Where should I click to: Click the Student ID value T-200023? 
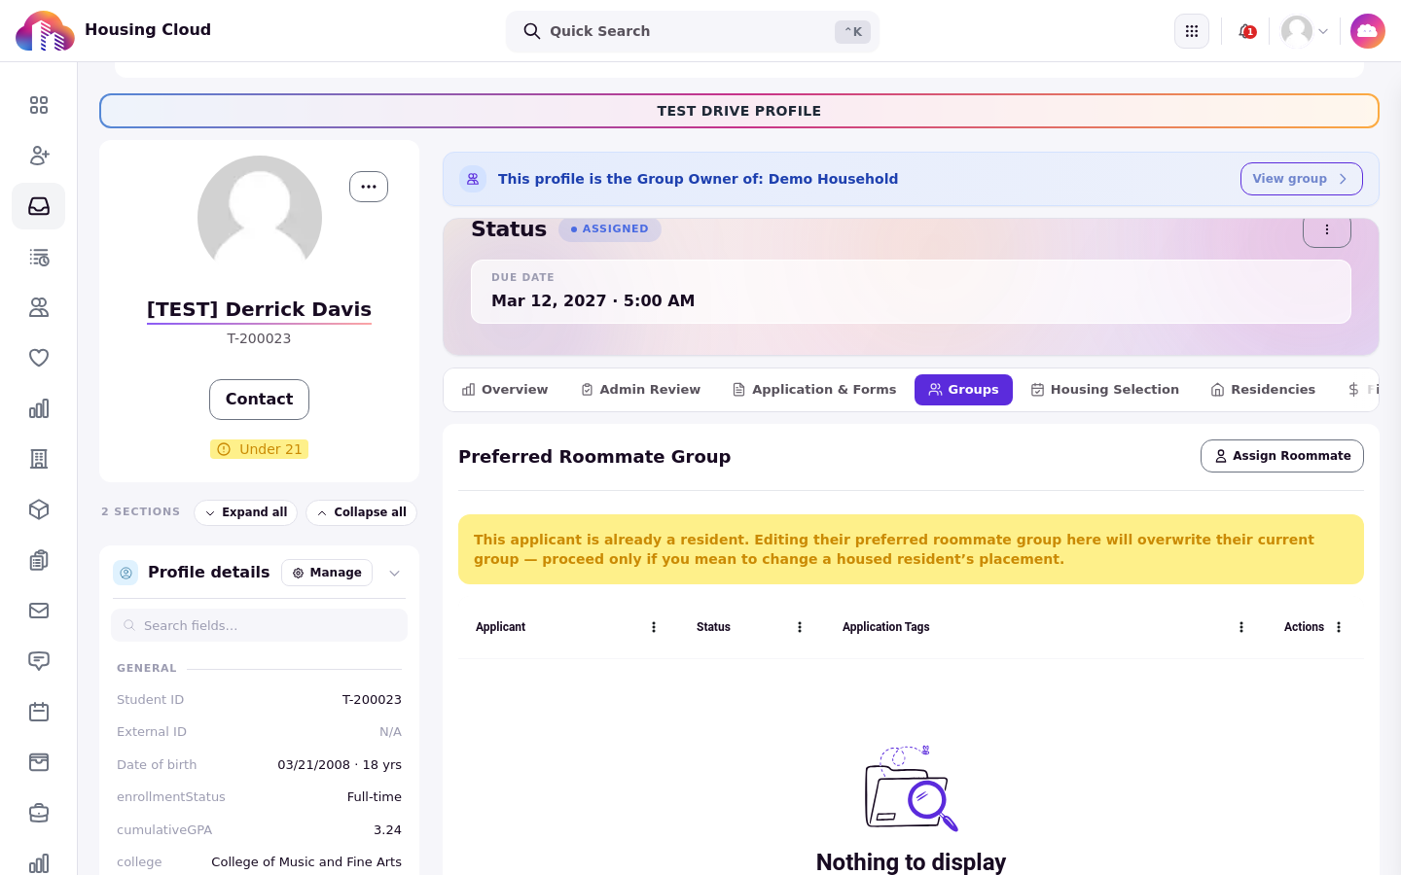coord(372,700)
